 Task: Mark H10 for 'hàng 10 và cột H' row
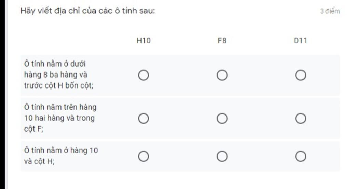pos(144,157)
